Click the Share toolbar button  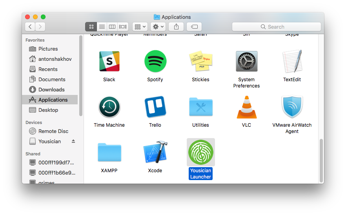(x=176, y=27)
